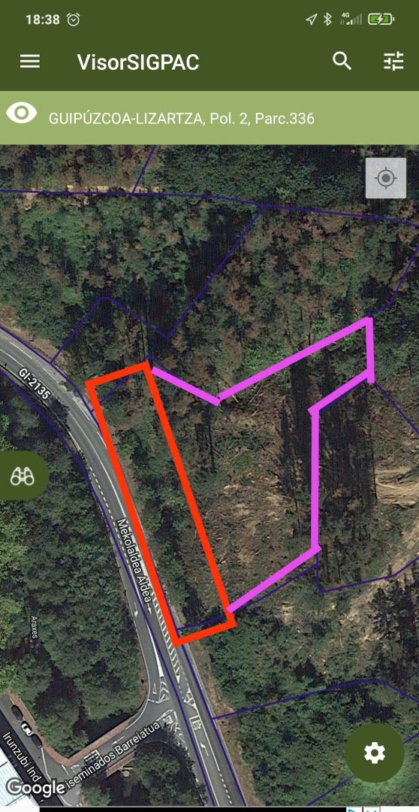Tap the location arrow status icon
The height and width of the screenshot is (812, 419).
[311, 20]
